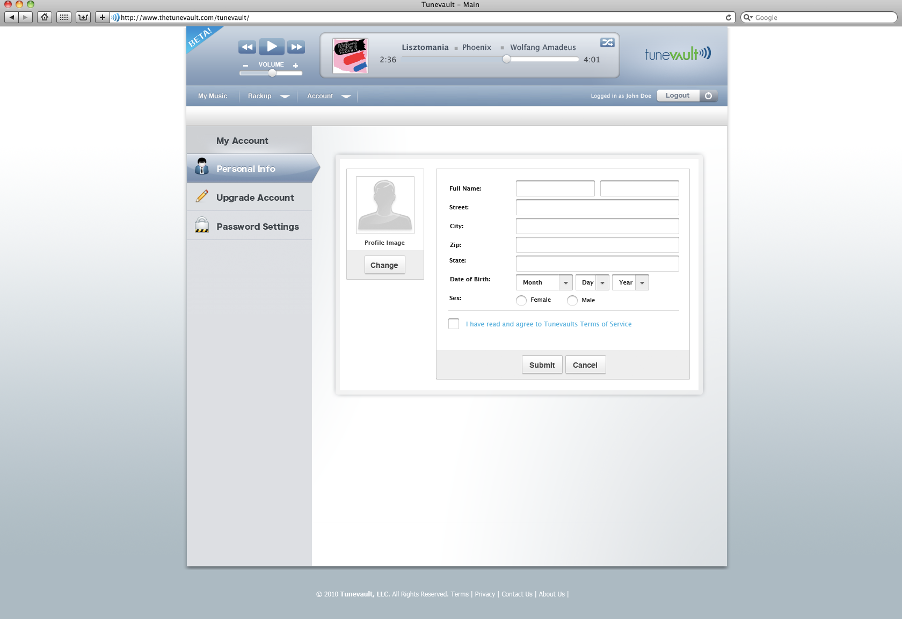902x619 pixels.
Task: Click the tunevault logo
Action: pos(678,53)
